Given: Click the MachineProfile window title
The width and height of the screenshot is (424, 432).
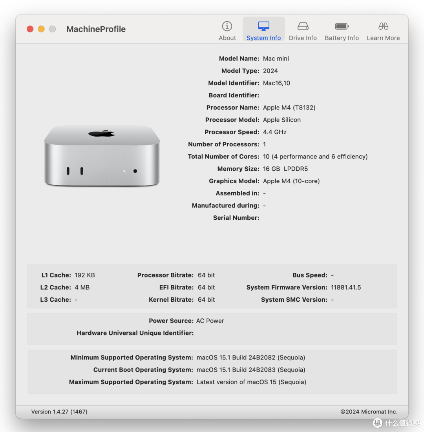Looking at the screenshot, I should pos(96,29).
